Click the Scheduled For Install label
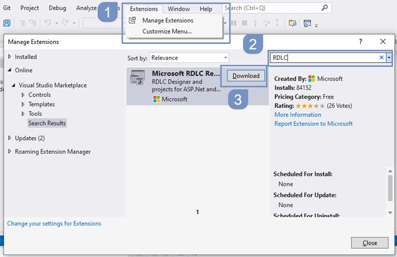The width and height of the screenshot is (397, 257). tap(303, 174)
